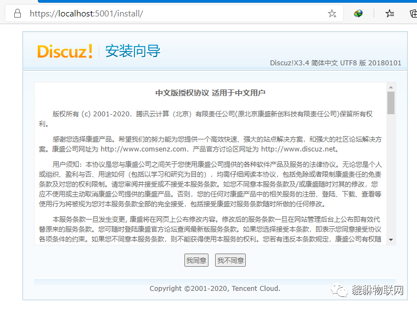
Task: Click the Discuz! logo
Action: point(65,52)
